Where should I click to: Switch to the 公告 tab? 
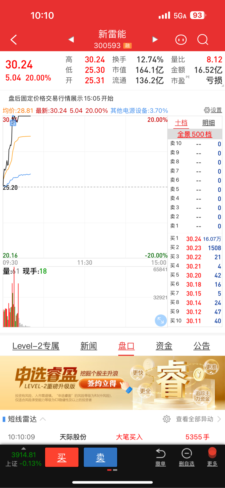pyautogui.click(x=202, y=346)
